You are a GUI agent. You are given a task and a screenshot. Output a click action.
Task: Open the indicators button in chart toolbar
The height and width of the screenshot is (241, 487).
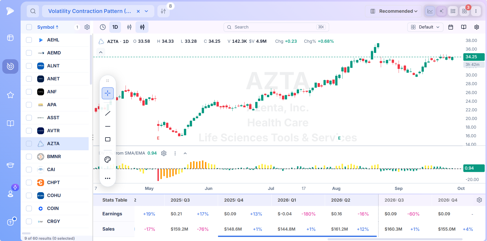click(x=142, y=27)
